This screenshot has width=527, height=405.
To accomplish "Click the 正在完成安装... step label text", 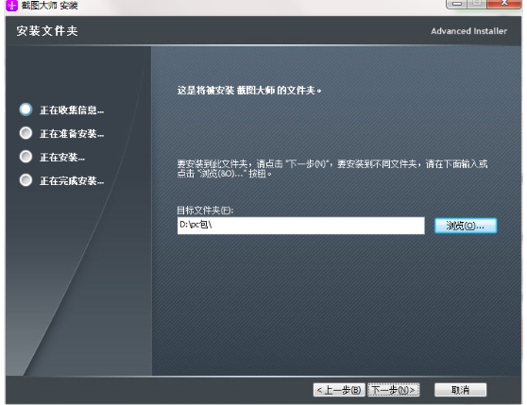I will click(72, 181).
